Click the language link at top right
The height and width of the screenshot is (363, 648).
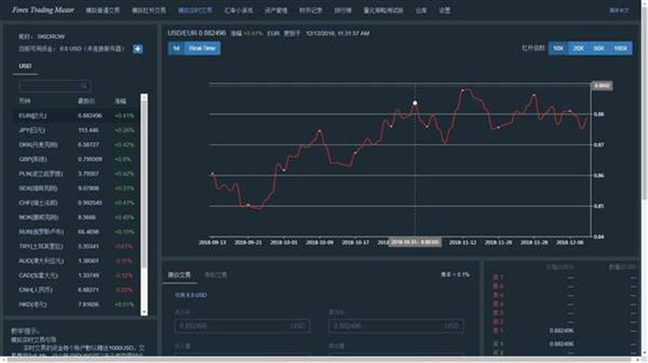click(x=619, y=11)
